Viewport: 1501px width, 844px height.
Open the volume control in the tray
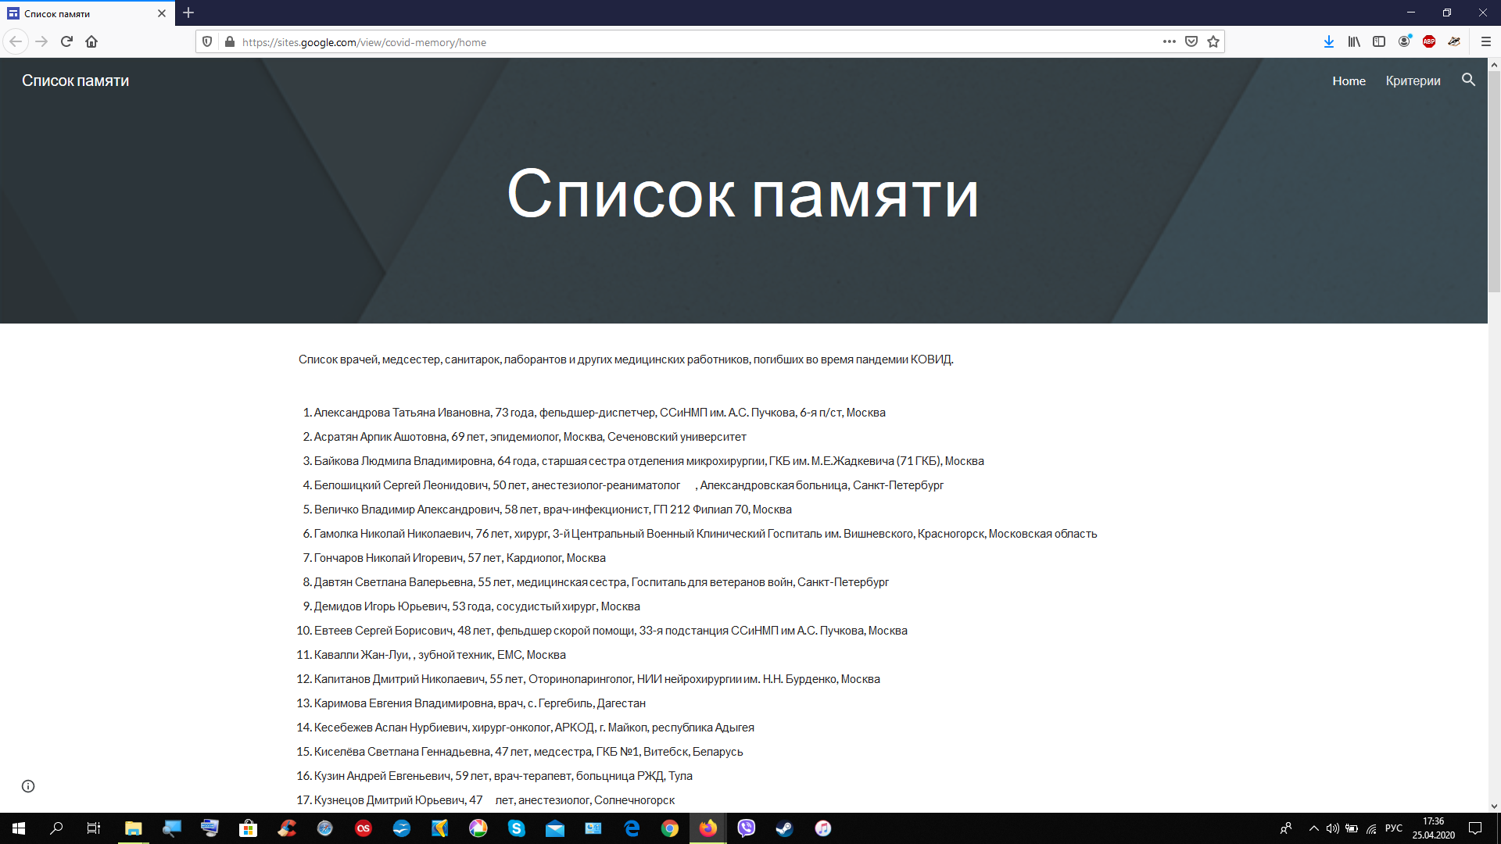tap(1332, 828)
